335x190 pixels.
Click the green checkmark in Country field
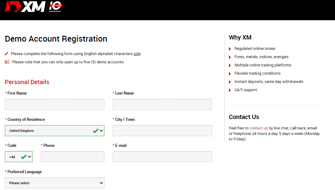click(95, 131)
